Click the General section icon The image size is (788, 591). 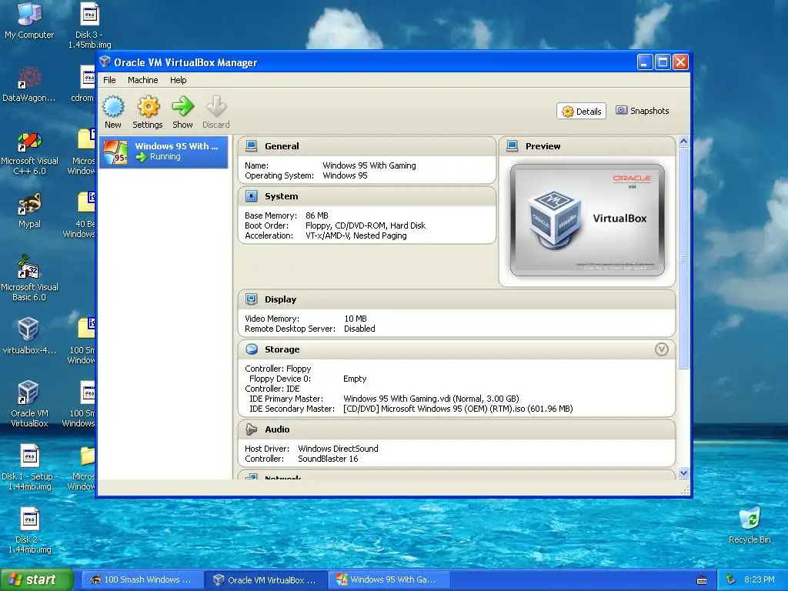252,146
